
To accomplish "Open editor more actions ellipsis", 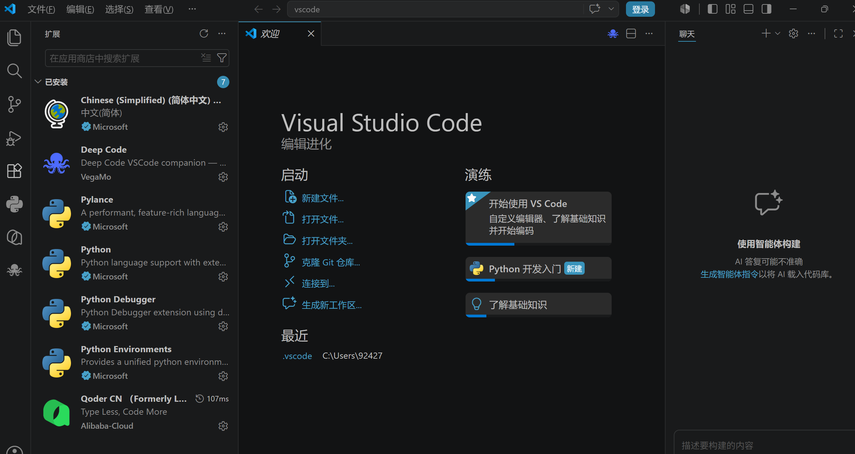I will click(x=649, y=33).
